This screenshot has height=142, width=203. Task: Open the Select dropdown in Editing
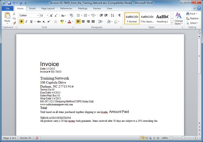[x=191, y=23]
